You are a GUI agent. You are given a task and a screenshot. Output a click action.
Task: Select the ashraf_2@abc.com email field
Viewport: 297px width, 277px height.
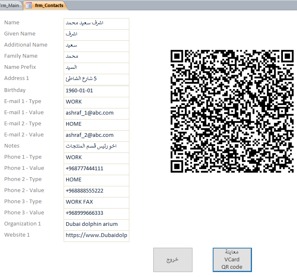[96, 136]
